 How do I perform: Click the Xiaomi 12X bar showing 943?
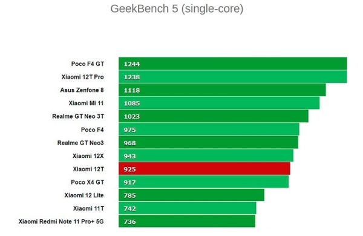(x=206, y=156)
